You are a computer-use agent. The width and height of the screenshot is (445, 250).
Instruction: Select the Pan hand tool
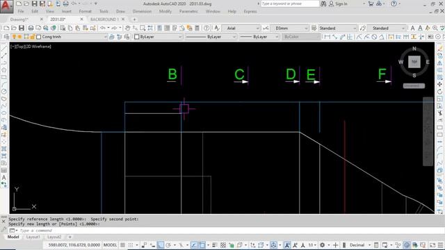127,28
